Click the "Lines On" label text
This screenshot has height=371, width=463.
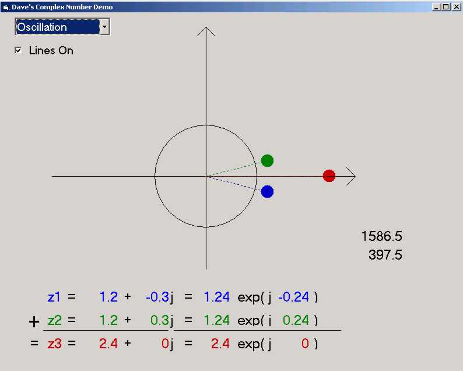click(51, 51)
